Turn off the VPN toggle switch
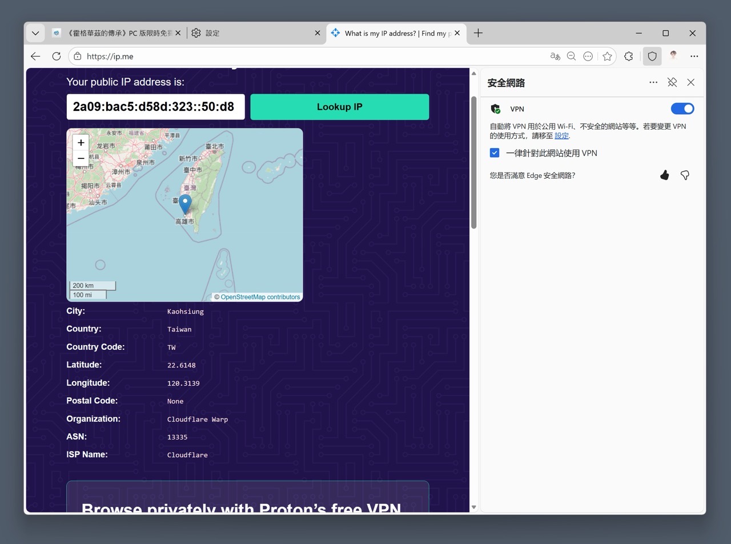 pos(682,109)
